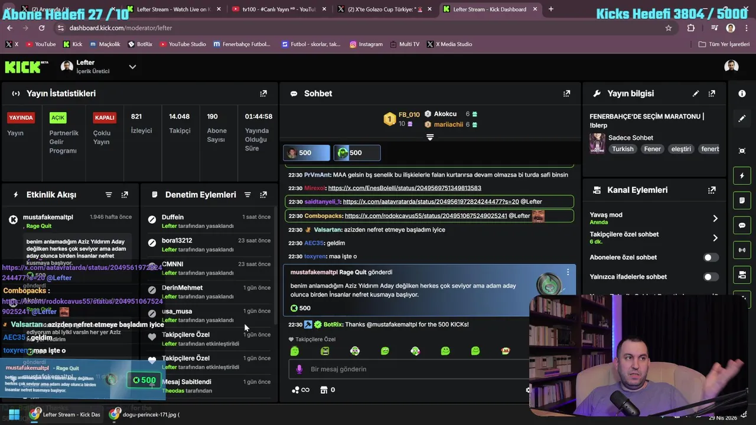This screenshot has width=756, height=425.
Task: Toggle the broadcast signal sidebar icon
Action: [742, 250]
